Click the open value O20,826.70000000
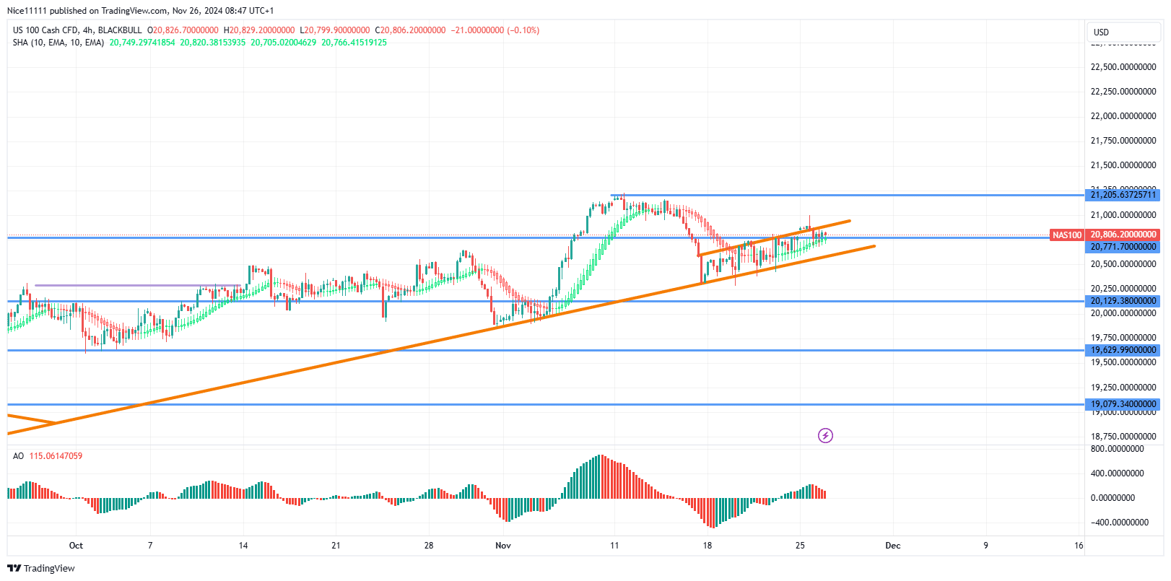This screenshot has width=1171, height=581. point(183,30)
